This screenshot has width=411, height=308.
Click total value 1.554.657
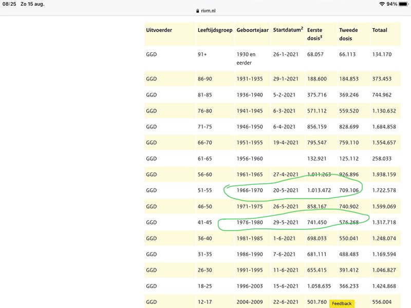point(384,143)
